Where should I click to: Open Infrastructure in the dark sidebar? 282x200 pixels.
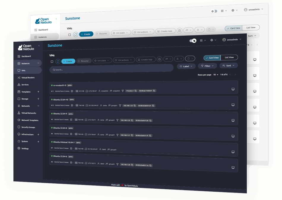tap(28, 134)
